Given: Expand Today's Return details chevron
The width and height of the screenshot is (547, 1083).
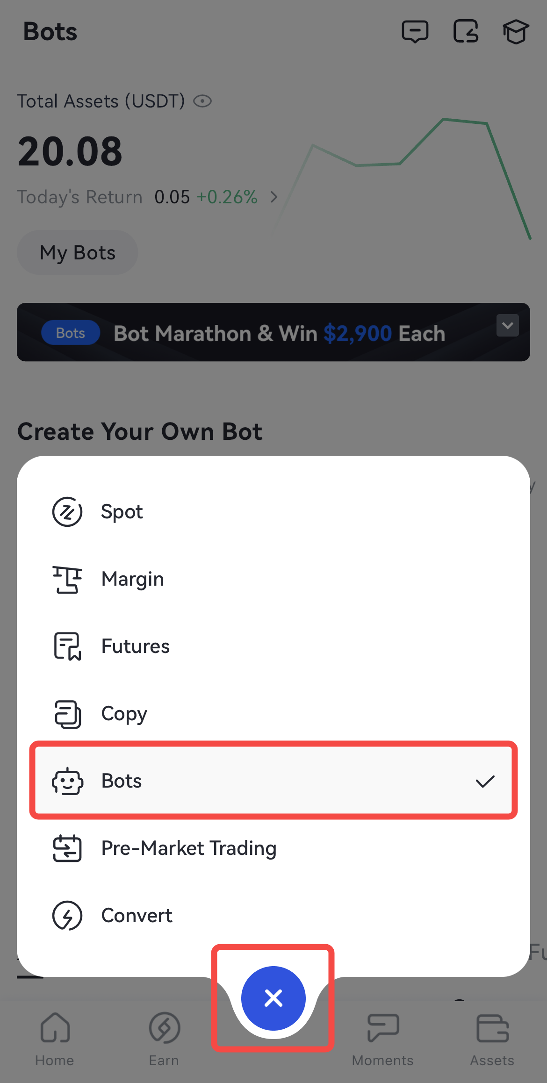Looking at the screenshot, I should pos(274,197).
